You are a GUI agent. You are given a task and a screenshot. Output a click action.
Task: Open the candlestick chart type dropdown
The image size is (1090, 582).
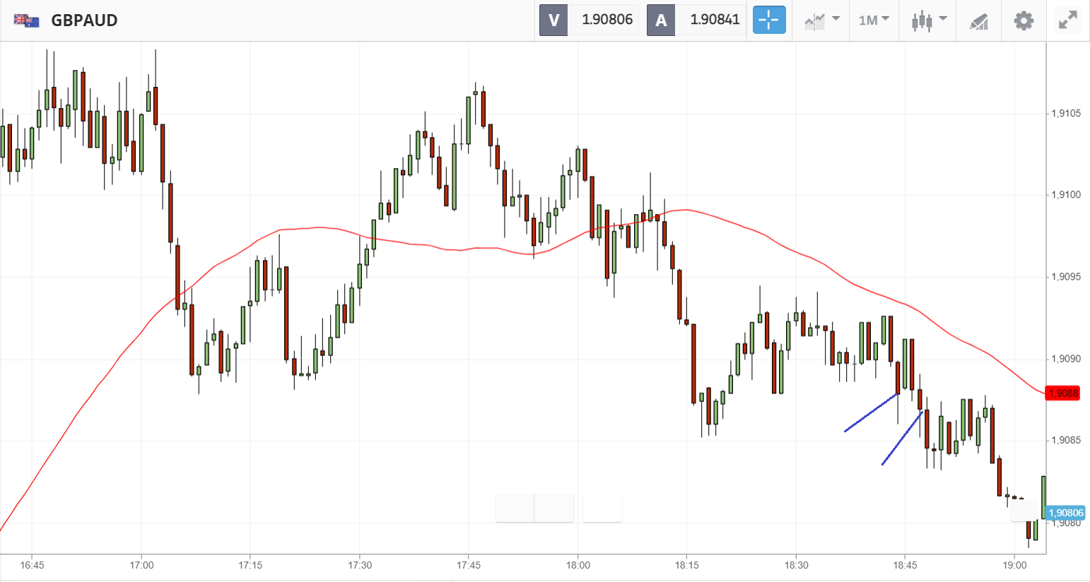point(928,20)
